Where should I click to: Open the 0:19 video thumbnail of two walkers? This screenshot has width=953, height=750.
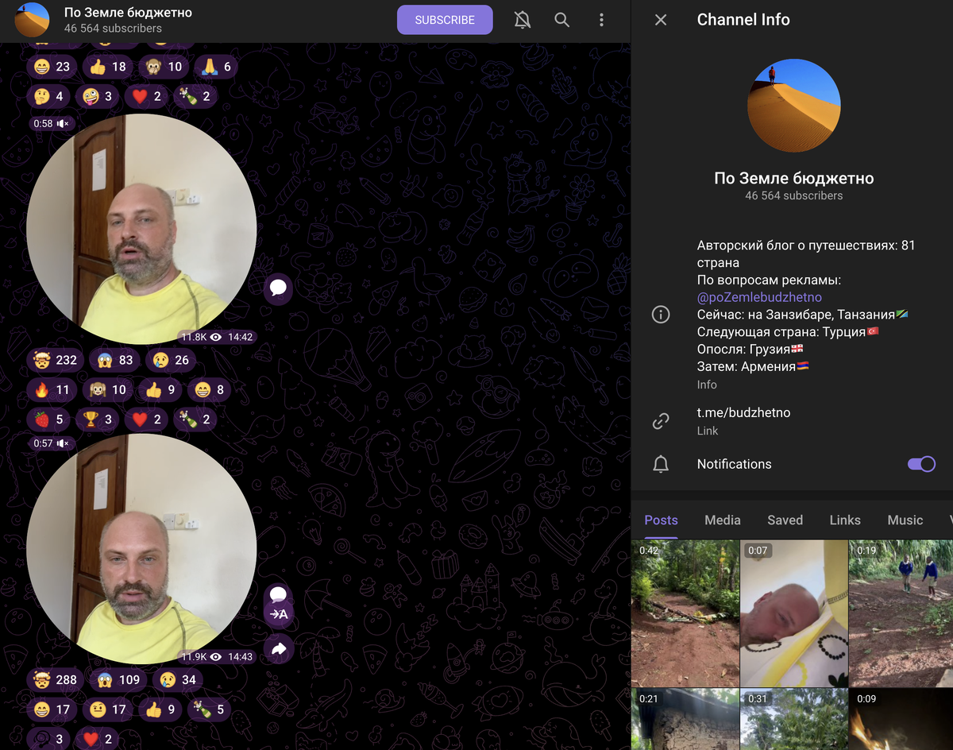pyautogui.click(x=901, y=613)
